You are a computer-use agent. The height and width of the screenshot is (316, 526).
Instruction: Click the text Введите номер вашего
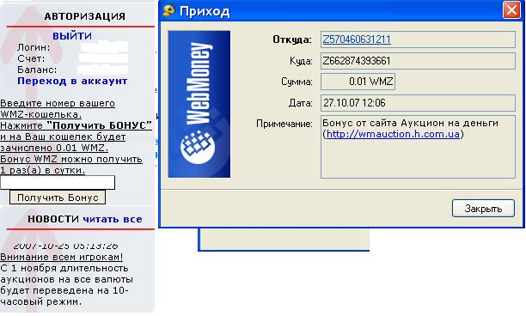(x=58, y=103)
